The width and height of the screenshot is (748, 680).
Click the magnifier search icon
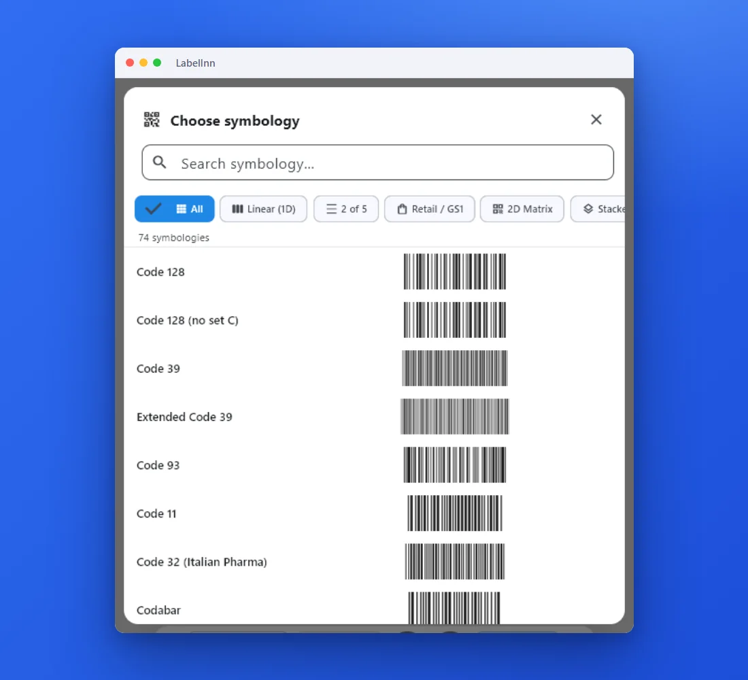click(159, 163)
